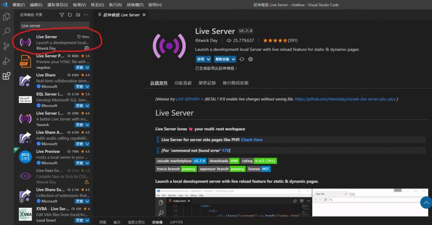Open the Extensions view icon

tap(6, 76)
